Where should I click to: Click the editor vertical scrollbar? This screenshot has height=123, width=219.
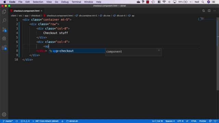point(218,54)
